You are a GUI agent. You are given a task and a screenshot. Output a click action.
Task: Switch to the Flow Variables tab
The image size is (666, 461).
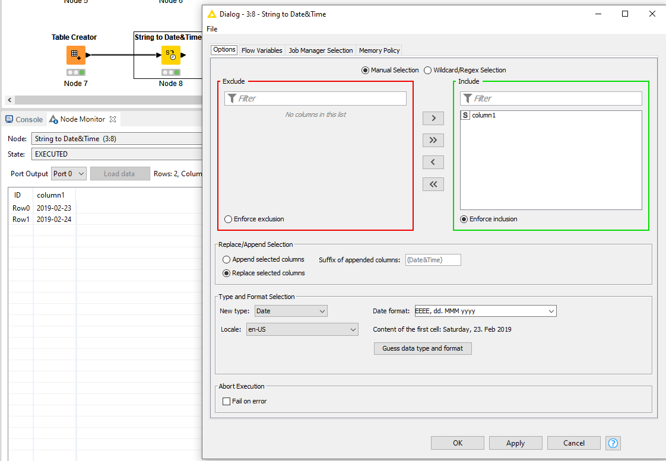[x=262, y=50]
